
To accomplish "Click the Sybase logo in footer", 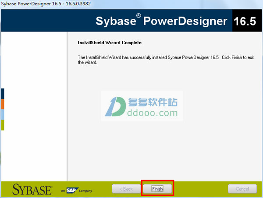I will point(32,189).
